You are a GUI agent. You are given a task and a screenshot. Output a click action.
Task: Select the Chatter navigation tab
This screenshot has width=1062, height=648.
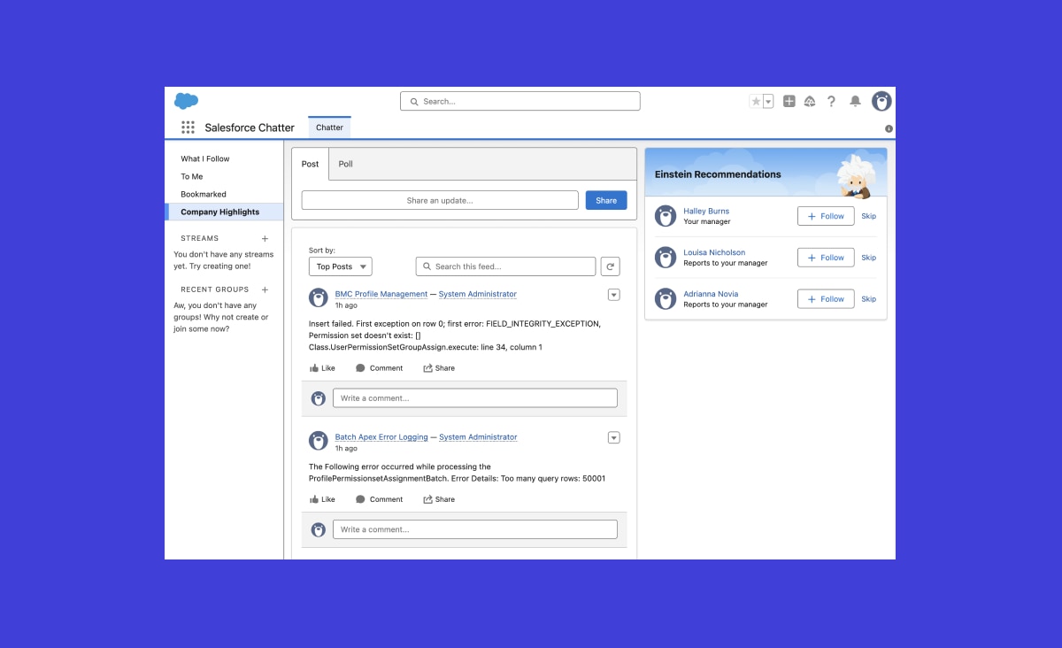(x=328, y=127)
